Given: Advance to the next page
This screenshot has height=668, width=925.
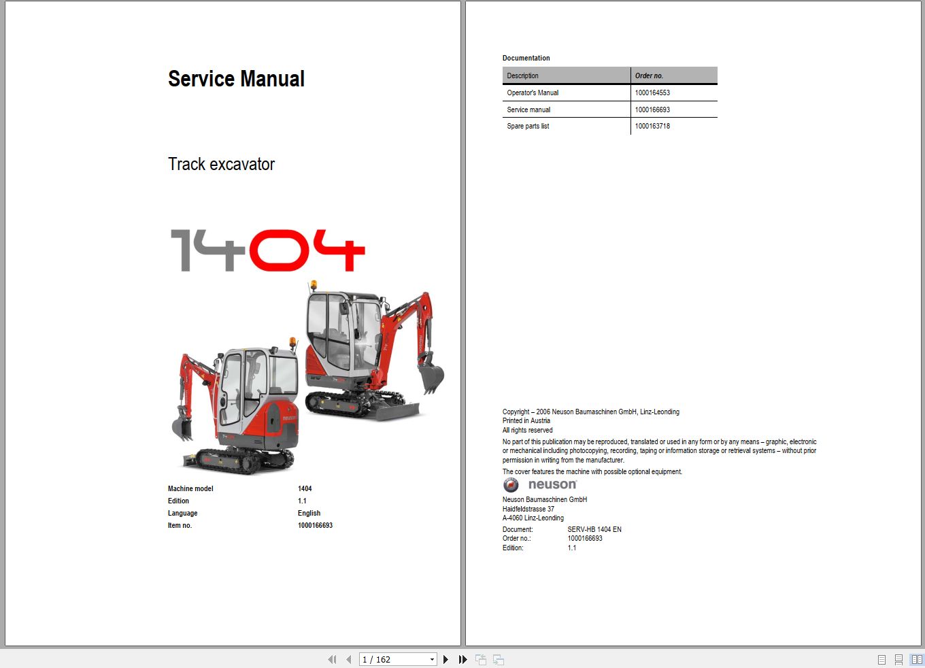Looking at the screenshot, I should [x=445, y=659].
